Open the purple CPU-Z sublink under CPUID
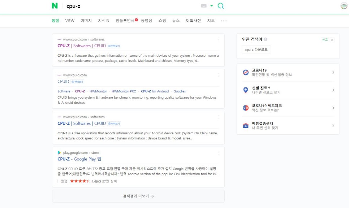 (80, 91)
